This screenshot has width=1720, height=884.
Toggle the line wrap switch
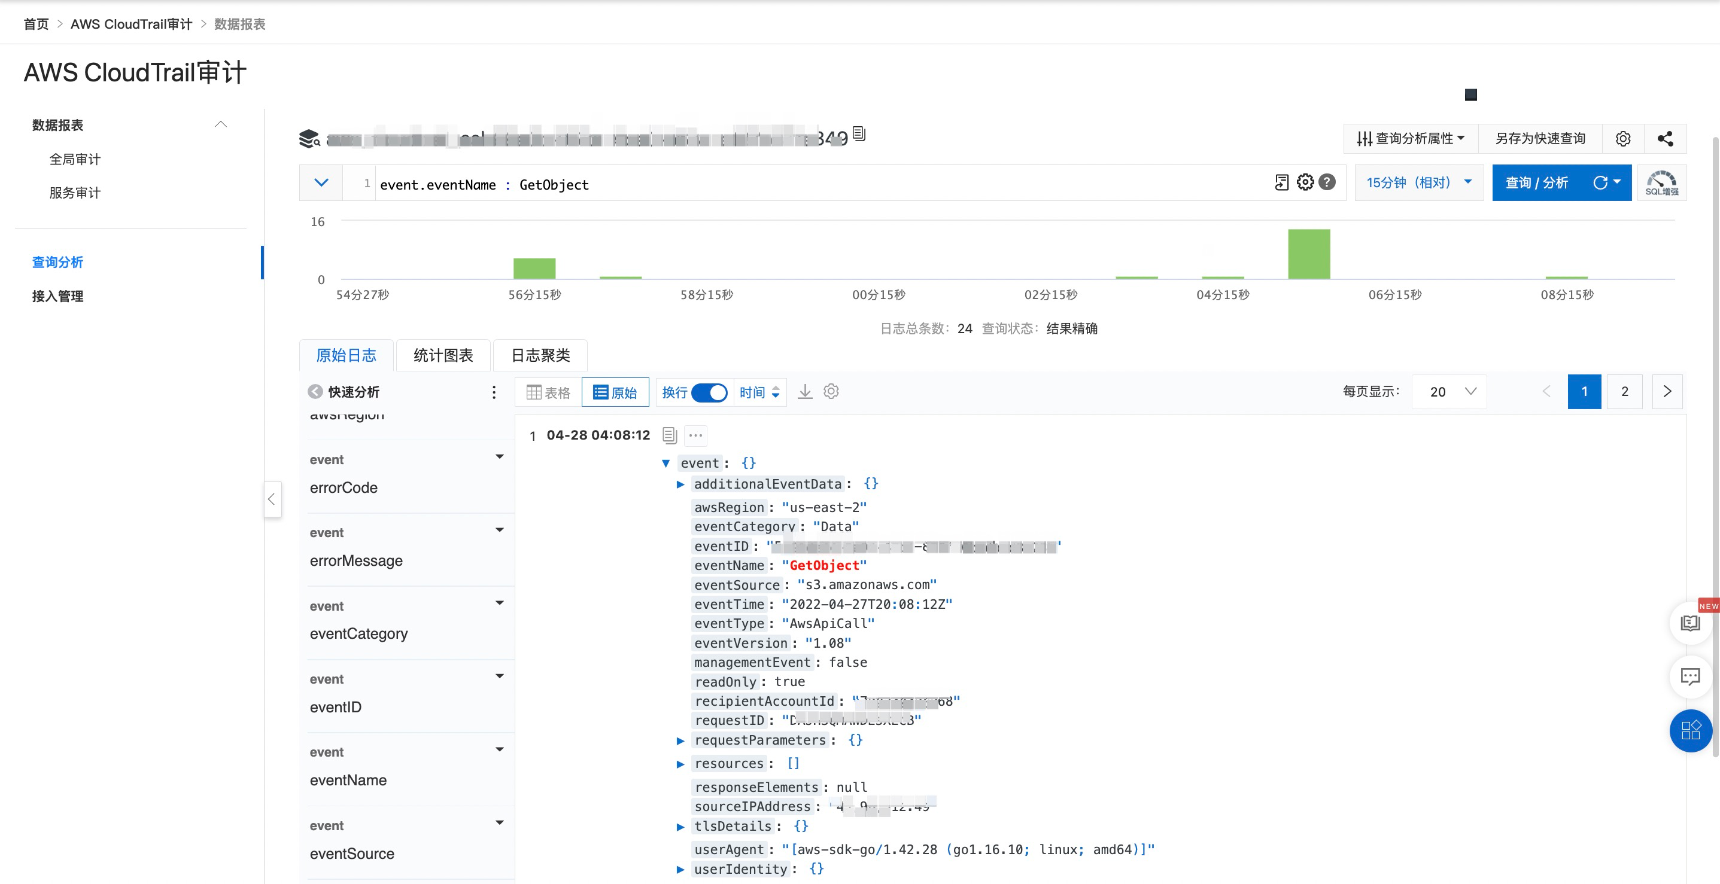tap(709, 392)
